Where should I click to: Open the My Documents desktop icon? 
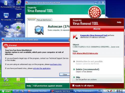pos(6,4)
